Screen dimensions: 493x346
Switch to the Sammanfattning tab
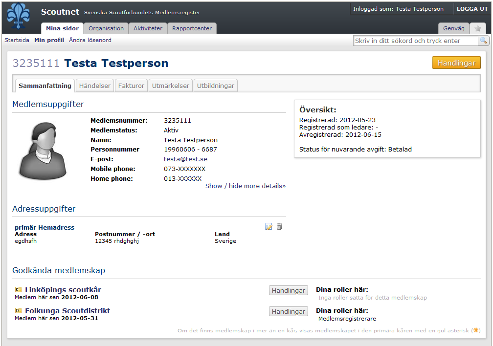[x=45, y=86]
